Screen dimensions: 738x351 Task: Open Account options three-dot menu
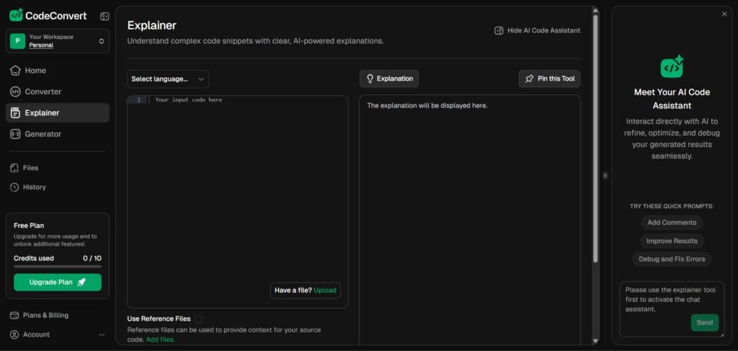pos(102,334)
